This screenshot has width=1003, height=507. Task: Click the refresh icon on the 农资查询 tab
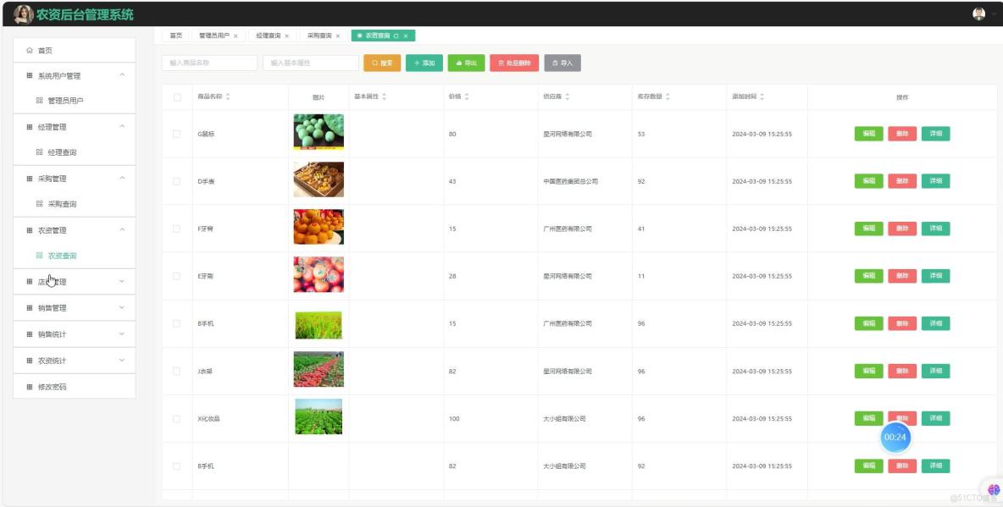coord(396,36)
